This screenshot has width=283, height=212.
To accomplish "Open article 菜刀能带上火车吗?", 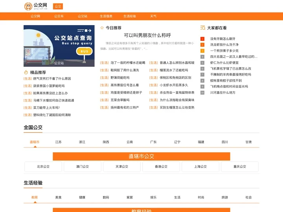I will tap(46, 108).
